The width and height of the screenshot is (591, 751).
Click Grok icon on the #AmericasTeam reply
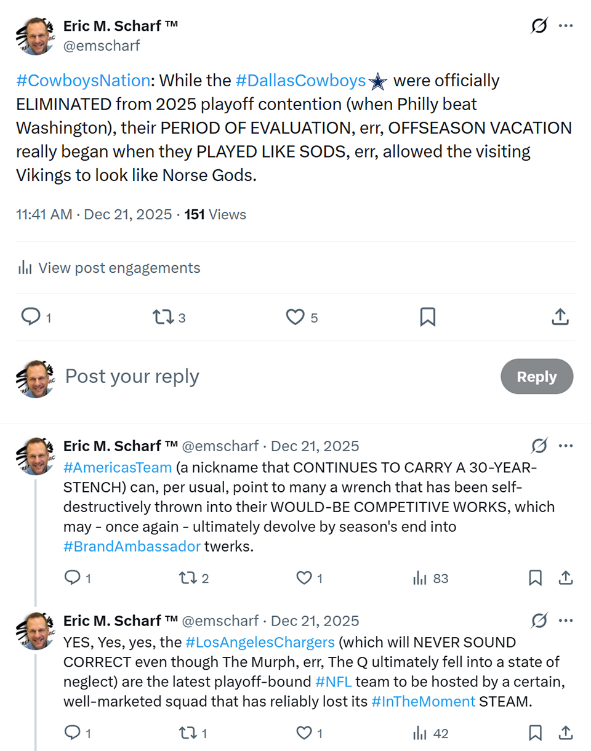(539, 446)
